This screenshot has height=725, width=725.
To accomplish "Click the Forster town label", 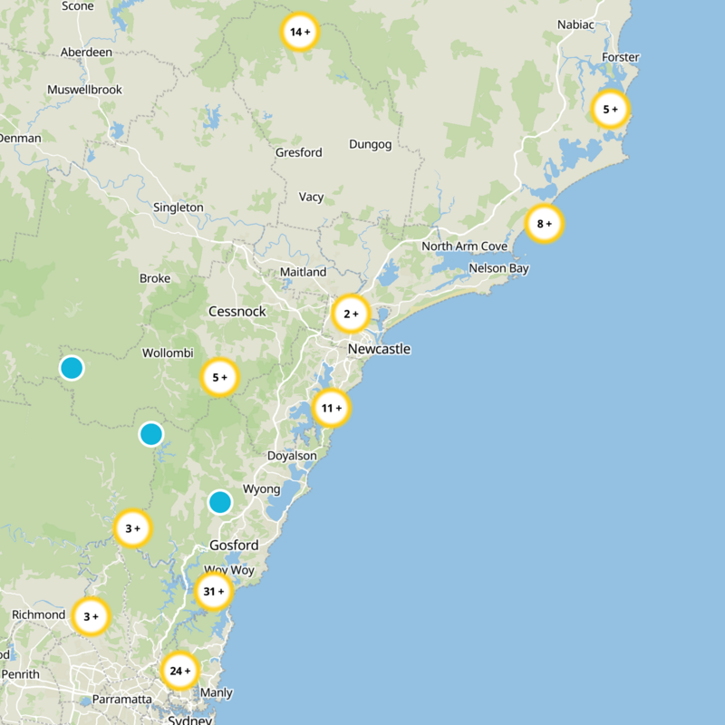I will tap(621, 57).
